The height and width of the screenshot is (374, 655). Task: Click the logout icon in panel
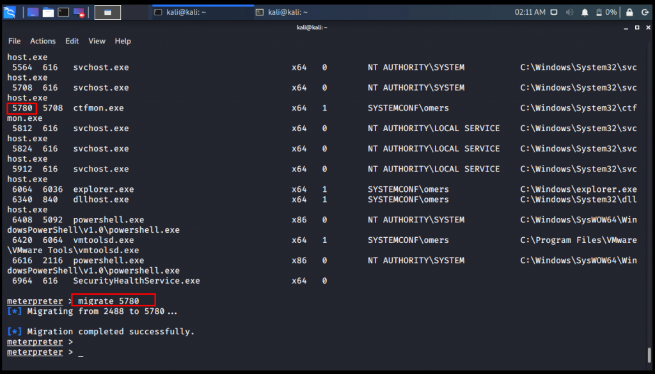pos(645,12)
